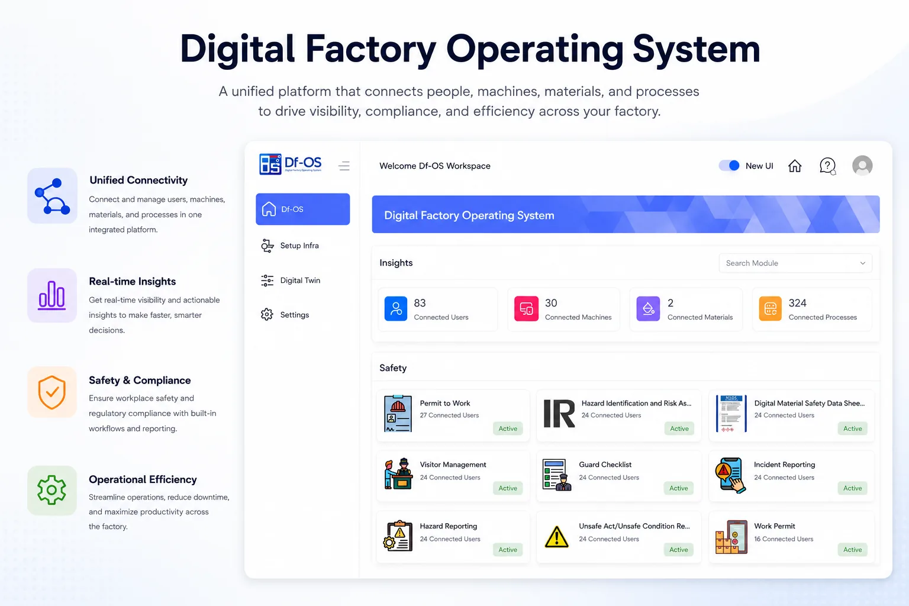Click Active badge on Digital Material Safety card
Viewport: 909px width, 606px height.
pos(853,428)
